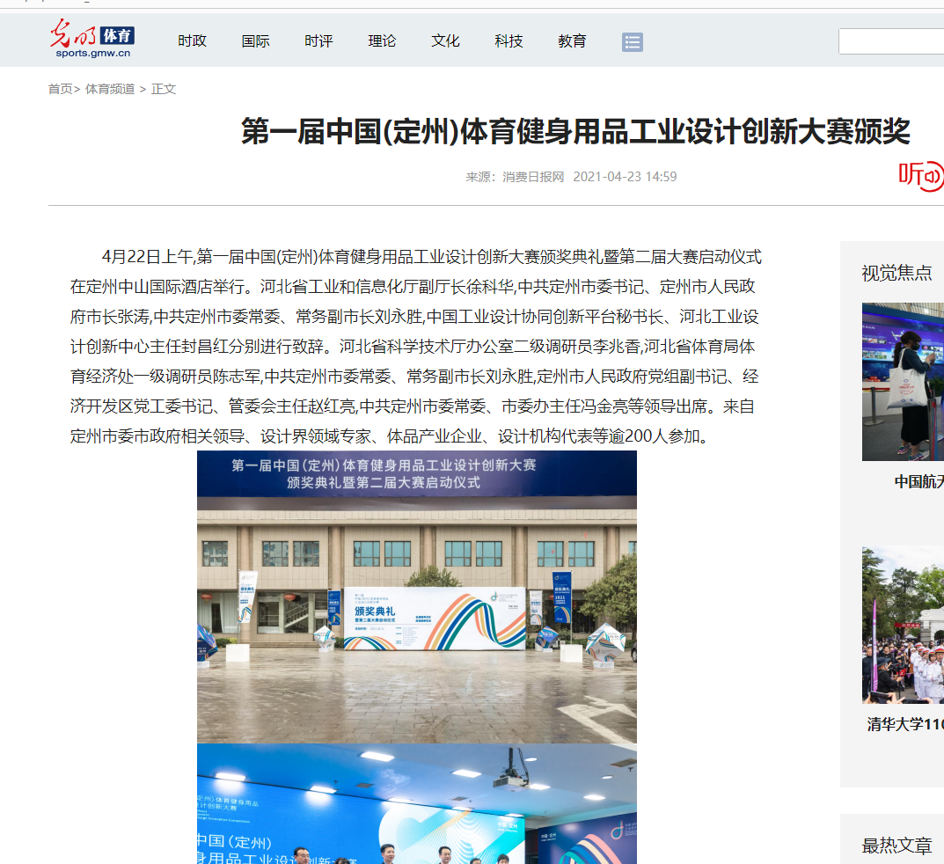Image resolution: width=944 pixels, height=864 pixels.
Task: Click the outdoor 颁奖典礼 venue photo
Action: 416,597
